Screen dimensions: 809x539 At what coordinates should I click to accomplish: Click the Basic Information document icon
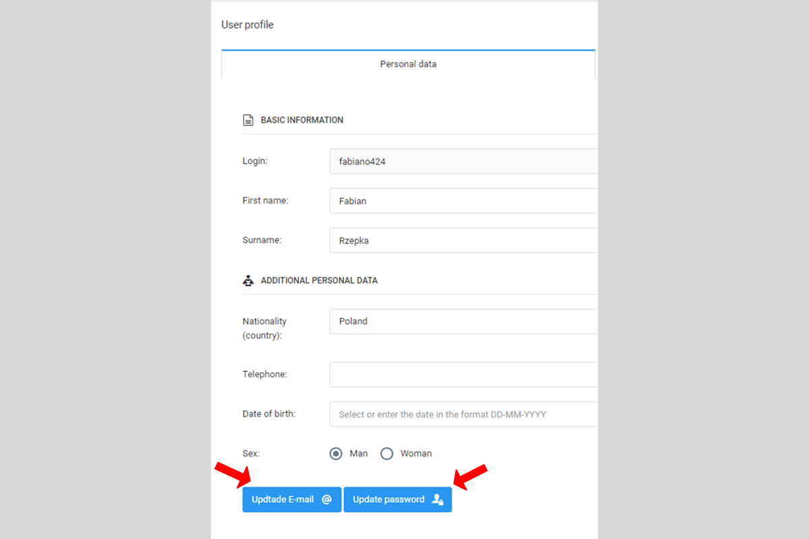(248, 121)
